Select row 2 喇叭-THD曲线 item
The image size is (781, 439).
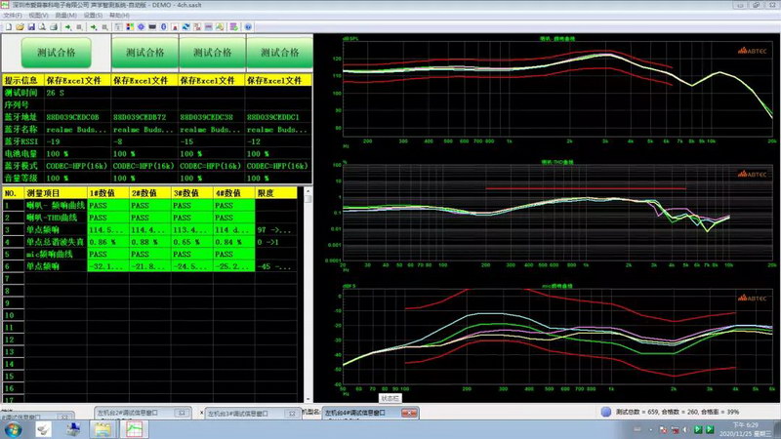pyautogui.click(x=56, y=218)
